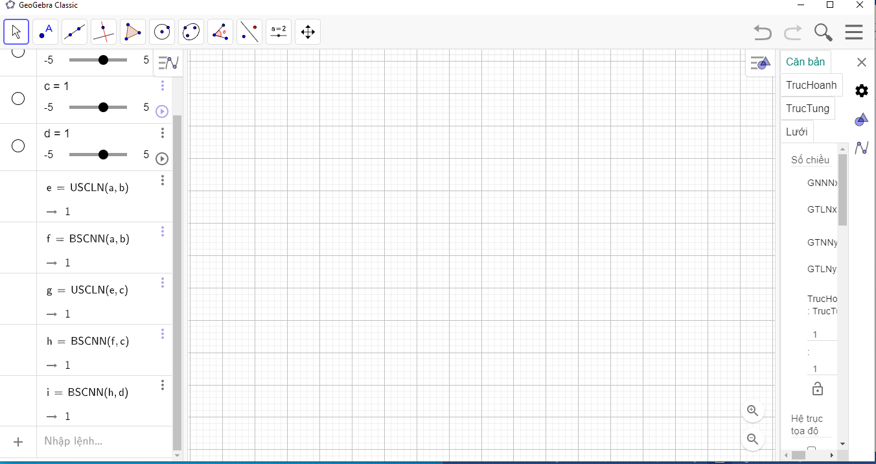Image resolution: width=876 pixels, height=464 pixels.
Task: Select the Polygon tool
Action: (x=133, y=32)
